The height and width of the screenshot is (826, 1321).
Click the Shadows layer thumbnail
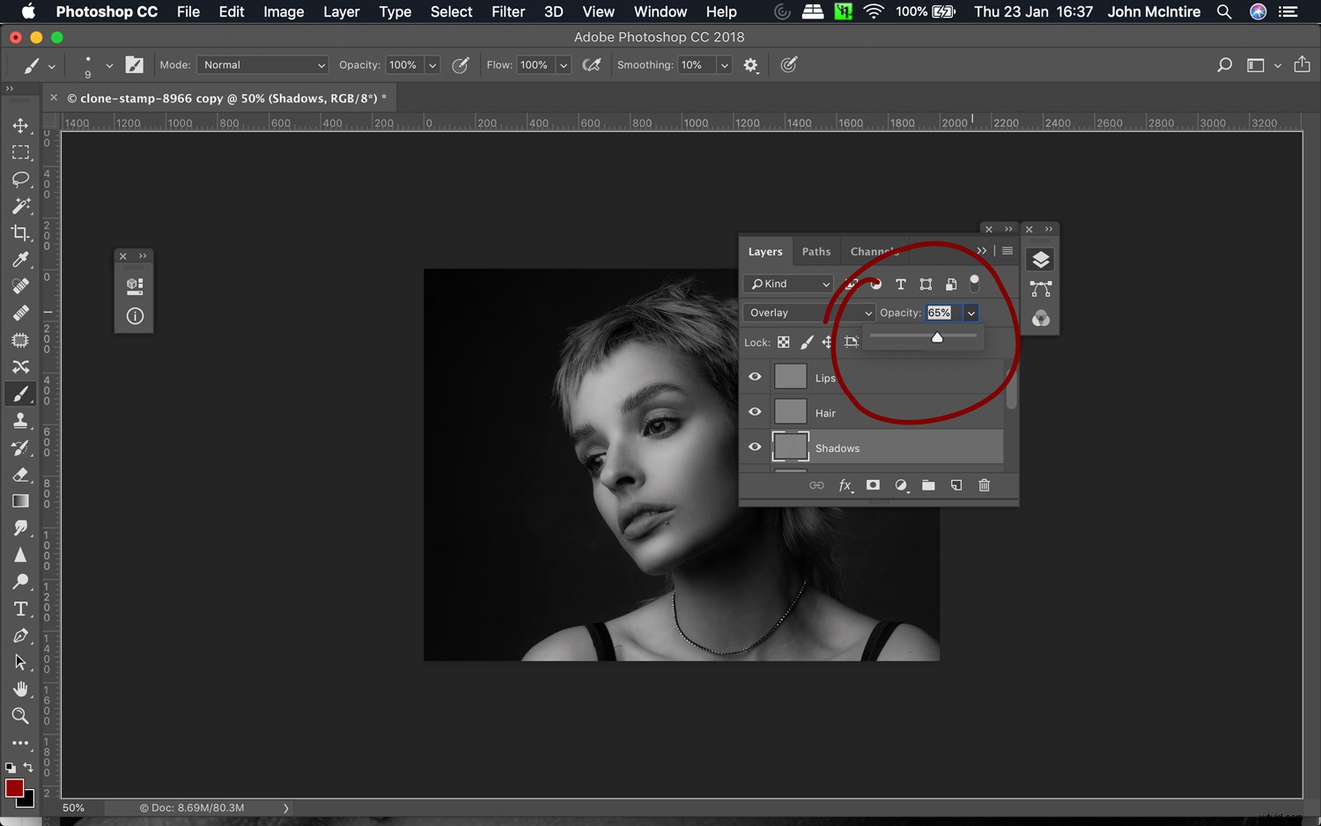790,446
